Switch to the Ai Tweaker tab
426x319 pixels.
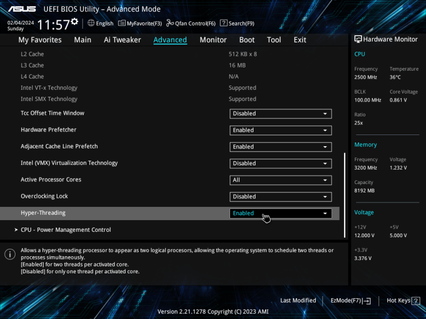click(122, 40)
